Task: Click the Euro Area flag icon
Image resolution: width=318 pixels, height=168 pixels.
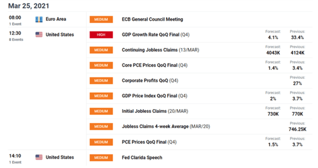Action: [x=39, y=20]
